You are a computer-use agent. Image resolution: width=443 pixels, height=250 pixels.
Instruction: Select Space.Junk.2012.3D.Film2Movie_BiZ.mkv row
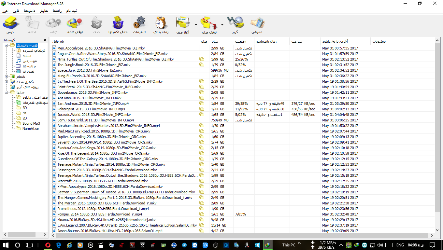point(242,70)
